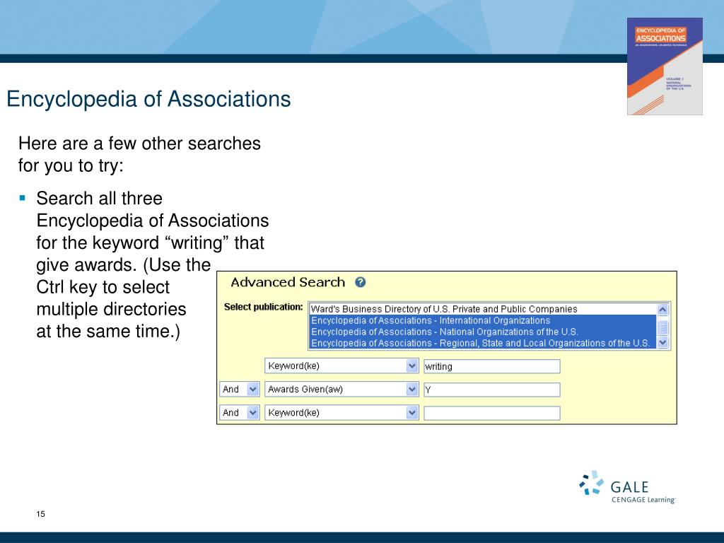Click the input field containing 'Y'
724x543 pixels.
click(x=492, y=390)
